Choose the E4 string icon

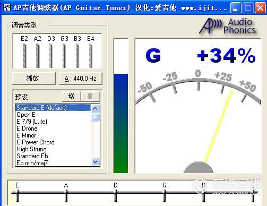(91, 56)
